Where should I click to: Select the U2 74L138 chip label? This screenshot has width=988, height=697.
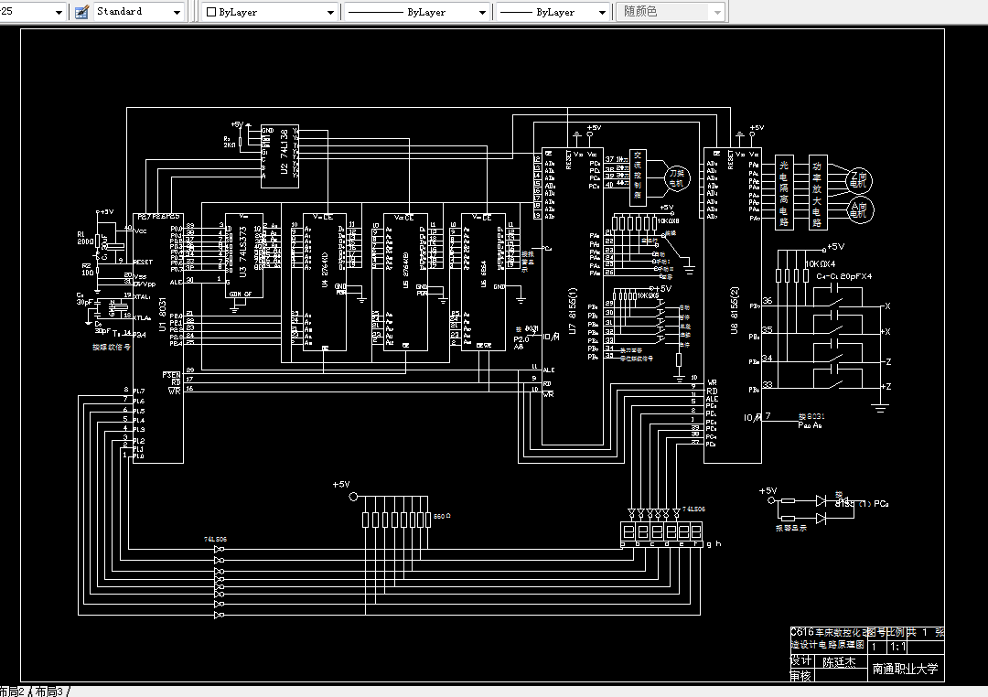coord(285,152)
